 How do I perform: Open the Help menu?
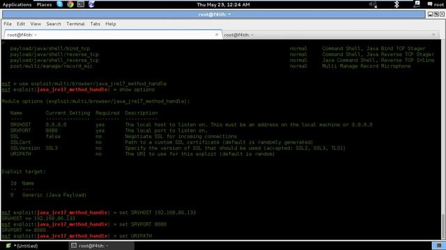tap(111, 24)
